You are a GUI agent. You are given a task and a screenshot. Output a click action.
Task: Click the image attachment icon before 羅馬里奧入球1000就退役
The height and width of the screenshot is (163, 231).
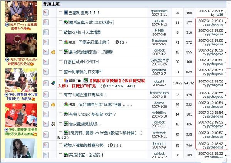pyautogui.click(x=66, y=22)
